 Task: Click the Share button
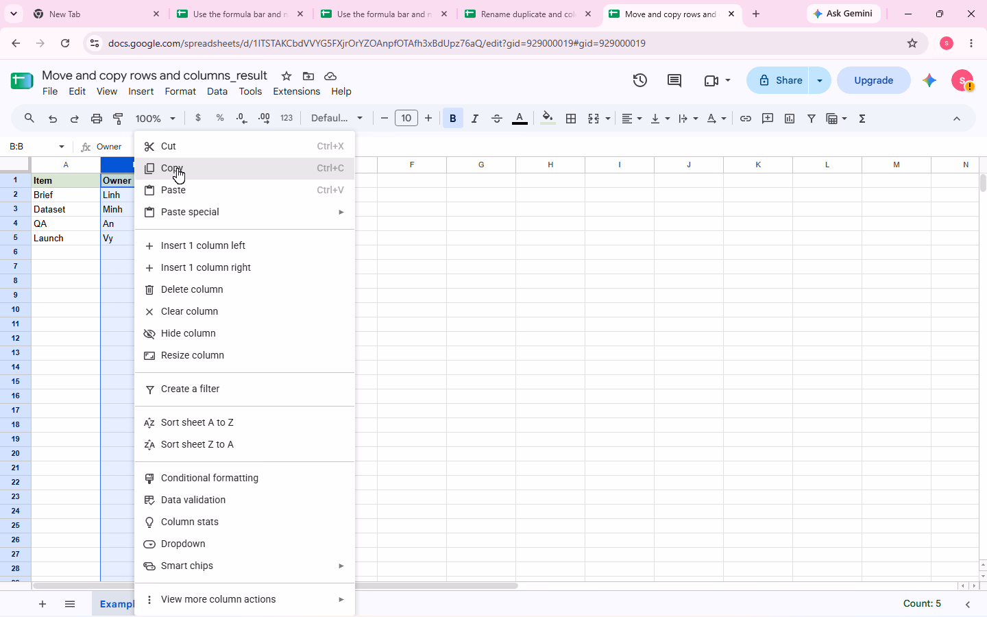click(x=779, y=80)
